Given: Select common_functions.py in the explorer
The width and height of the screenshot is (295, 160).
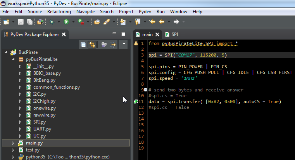Looking at the screenshot, I should (x=57, y=87).
